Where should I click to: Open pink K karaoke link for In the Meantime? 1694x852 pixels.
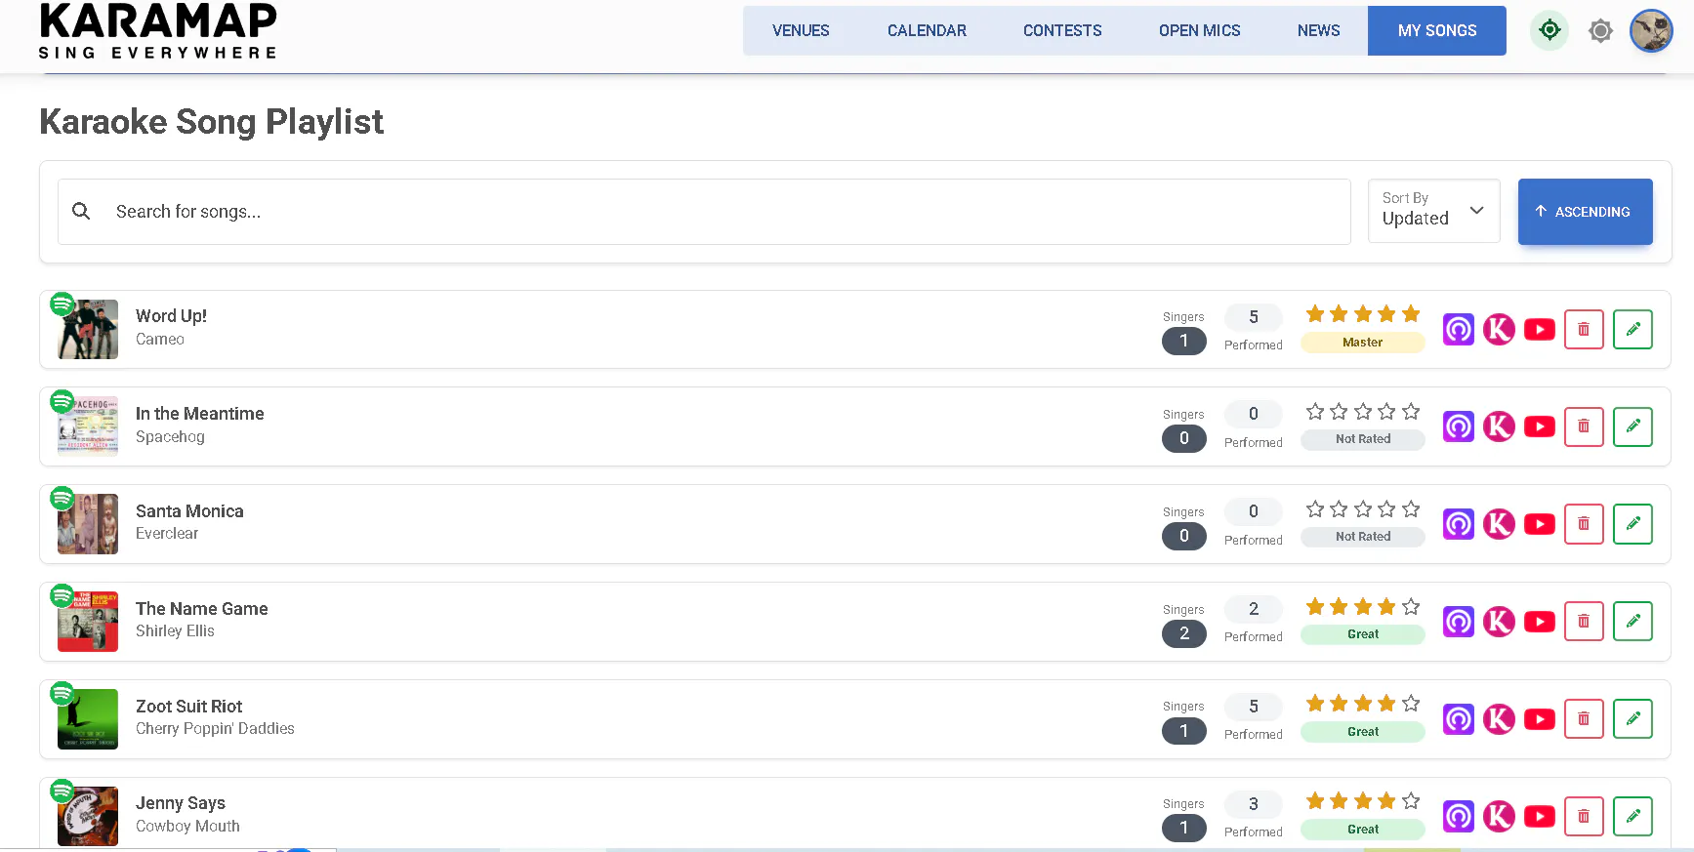pos(1499,426)
